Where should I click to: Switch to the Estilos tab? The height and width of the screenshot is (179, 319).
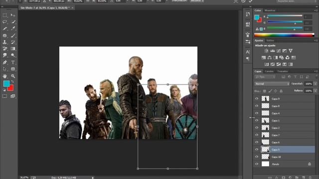[270, 41]
